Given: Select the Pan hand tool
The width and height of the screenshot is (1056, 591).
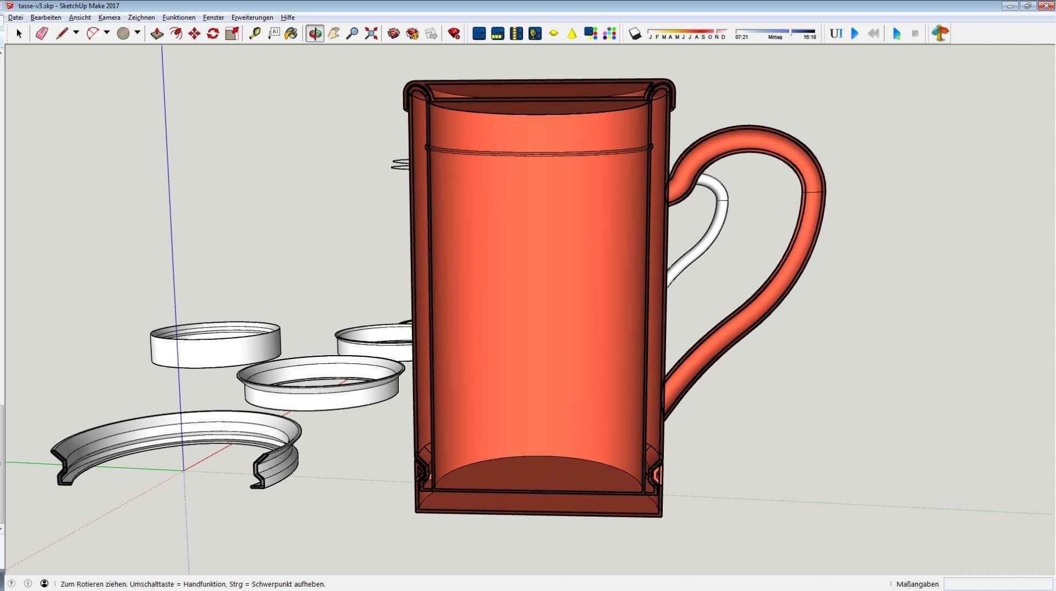Looking at the screenshot, I should coord(334,34).
